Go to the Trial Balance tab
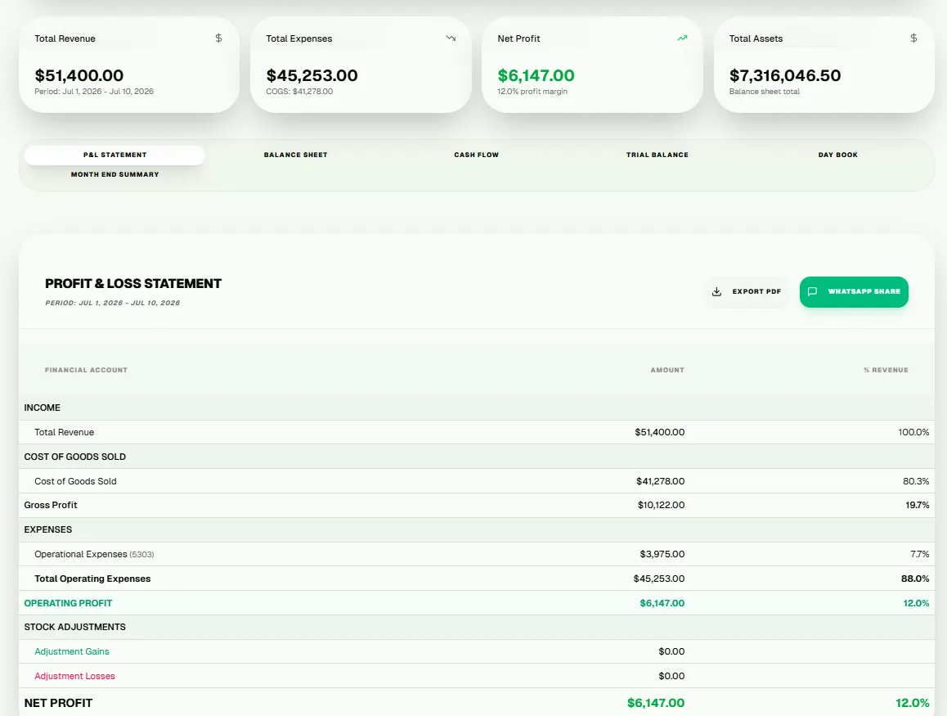The width and height of the screenshot is (947, 716). pos(658,155)
